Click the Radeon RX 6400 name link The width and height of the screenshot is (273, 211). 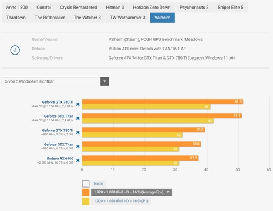point(60,158)
